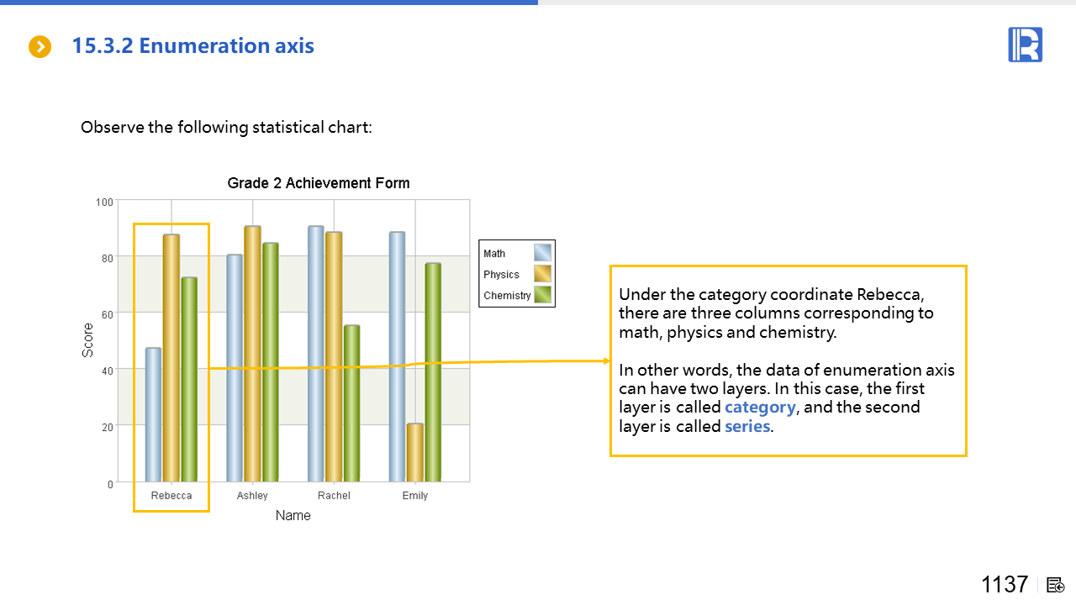Viewport: 1076px width, 605px height.
Task: Click the Chemistry green legend swatch
Action: point(542,295)
